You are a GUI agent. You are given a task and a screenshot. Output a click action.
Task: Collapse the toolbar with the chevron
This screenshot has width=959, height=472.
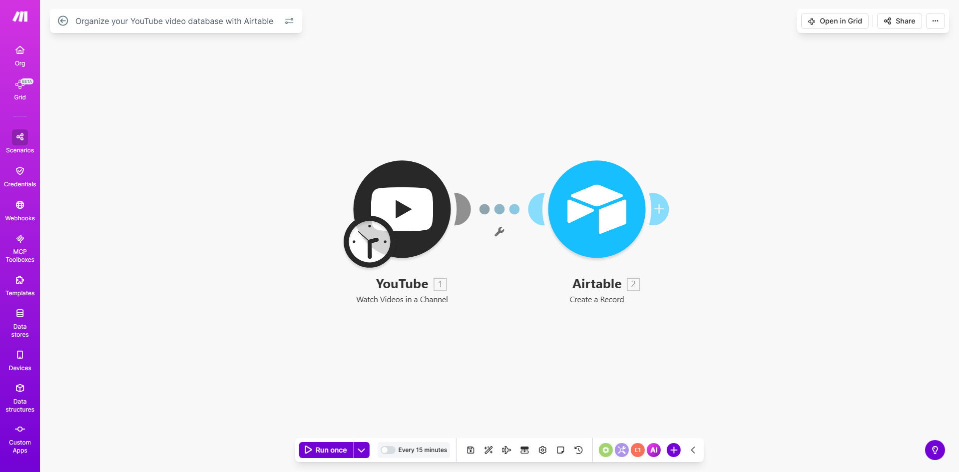pos(693,450)
